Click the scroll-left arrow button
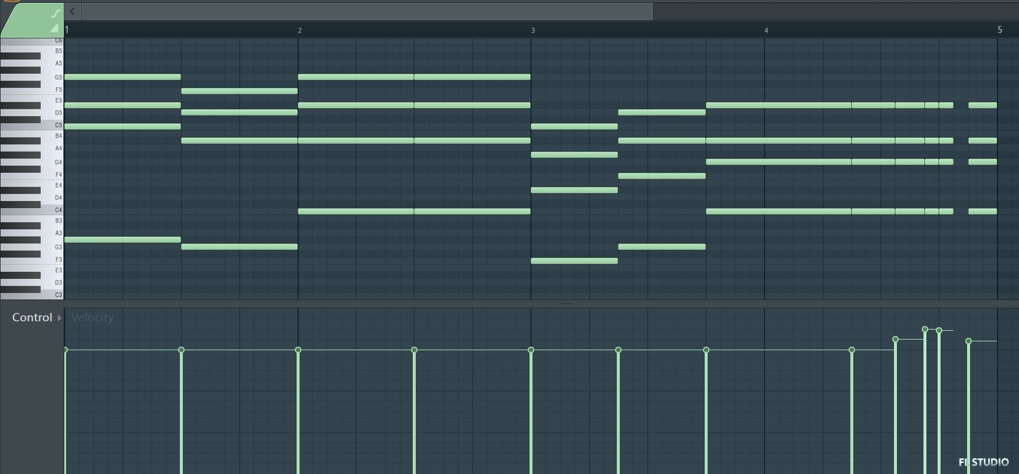1019x474 pixels. pyautogui.click(x=73, y=11)
